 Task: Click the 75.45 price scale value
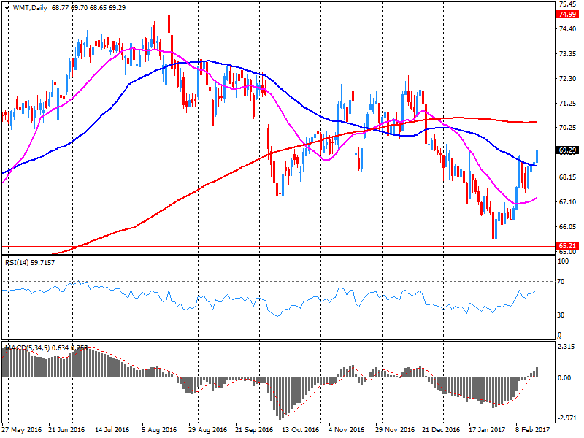[568, 4]
